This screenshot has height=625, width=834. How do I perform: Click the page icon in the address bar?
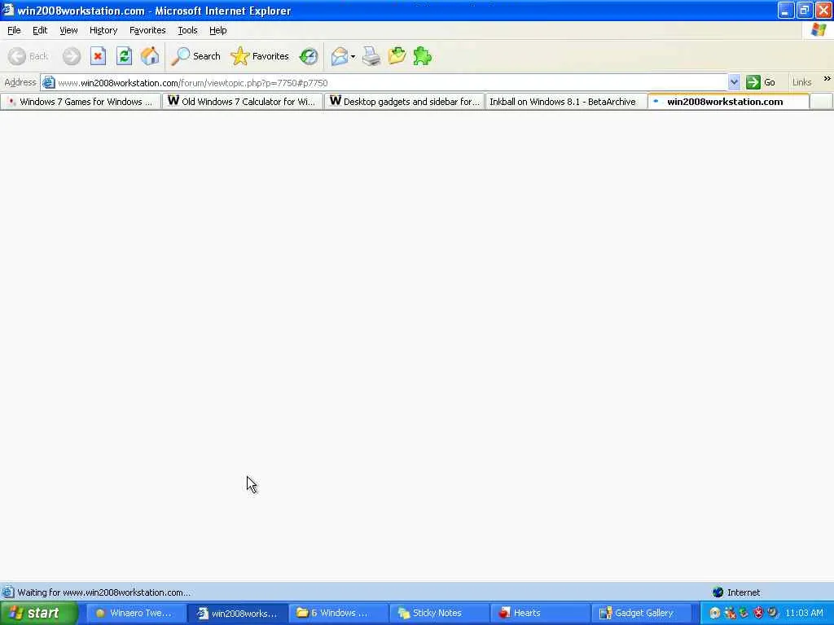point(49,82)
